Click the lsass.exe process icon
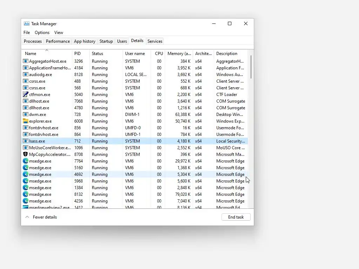The height and width of the screenshot is (269, 359). coord(25,141)
